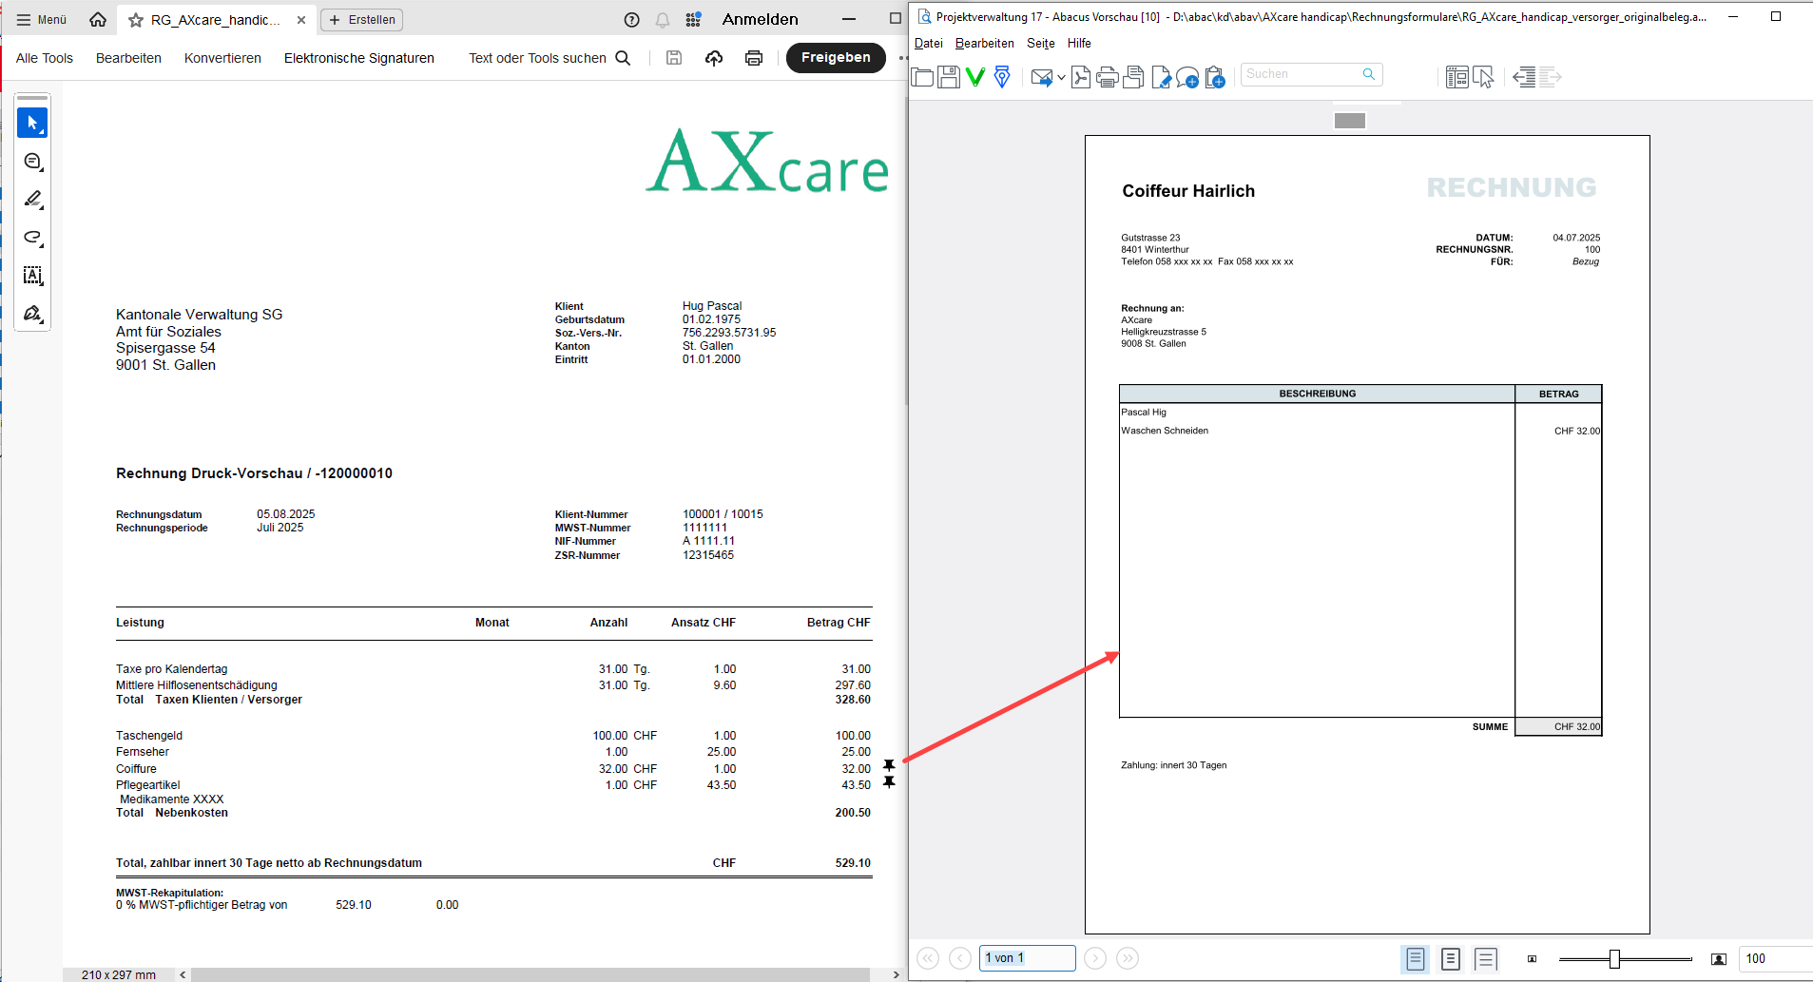The image size is (1813, 982).
Task: Toggle the third page layout view button
Action: (1485, 959)
